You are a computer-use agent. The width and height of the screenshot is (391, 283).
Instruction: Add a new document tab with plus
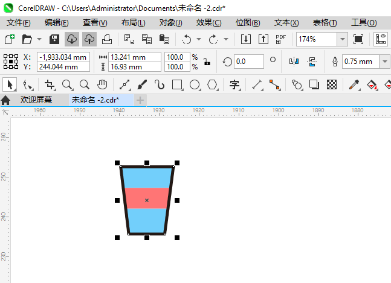pyautogui.click(x=140, y=100)
